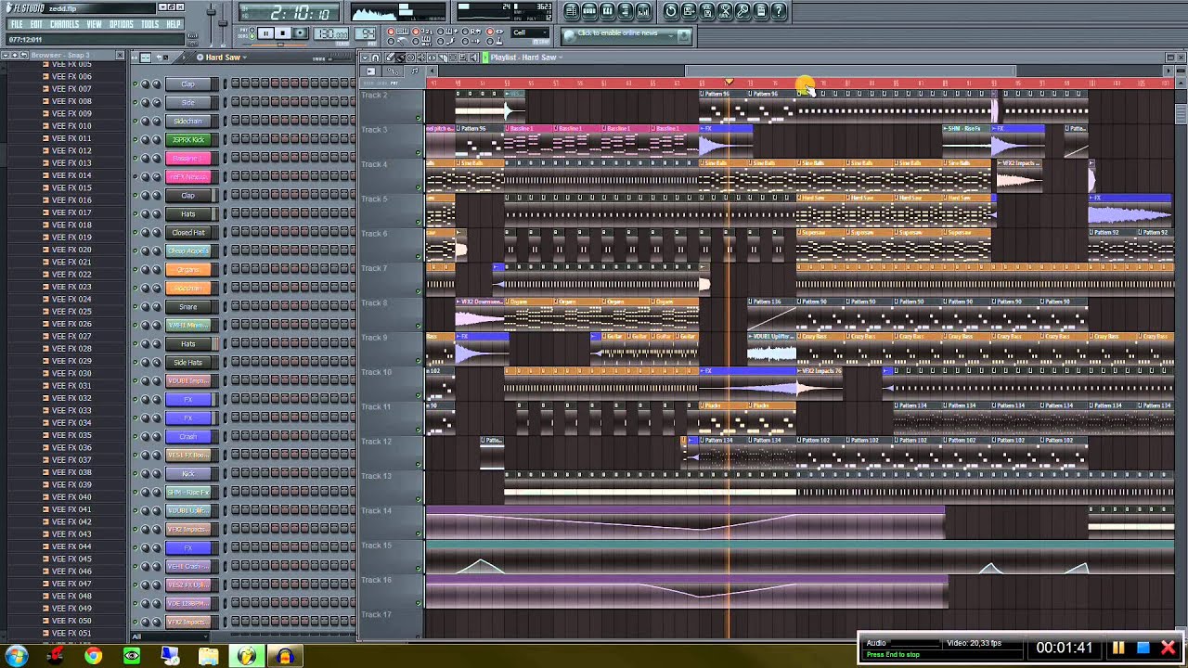Image resolution: width=1188 pixels, height=668 pixels.
Task: Launch Google Chrome from the taskbar
Action: [93, 656]
